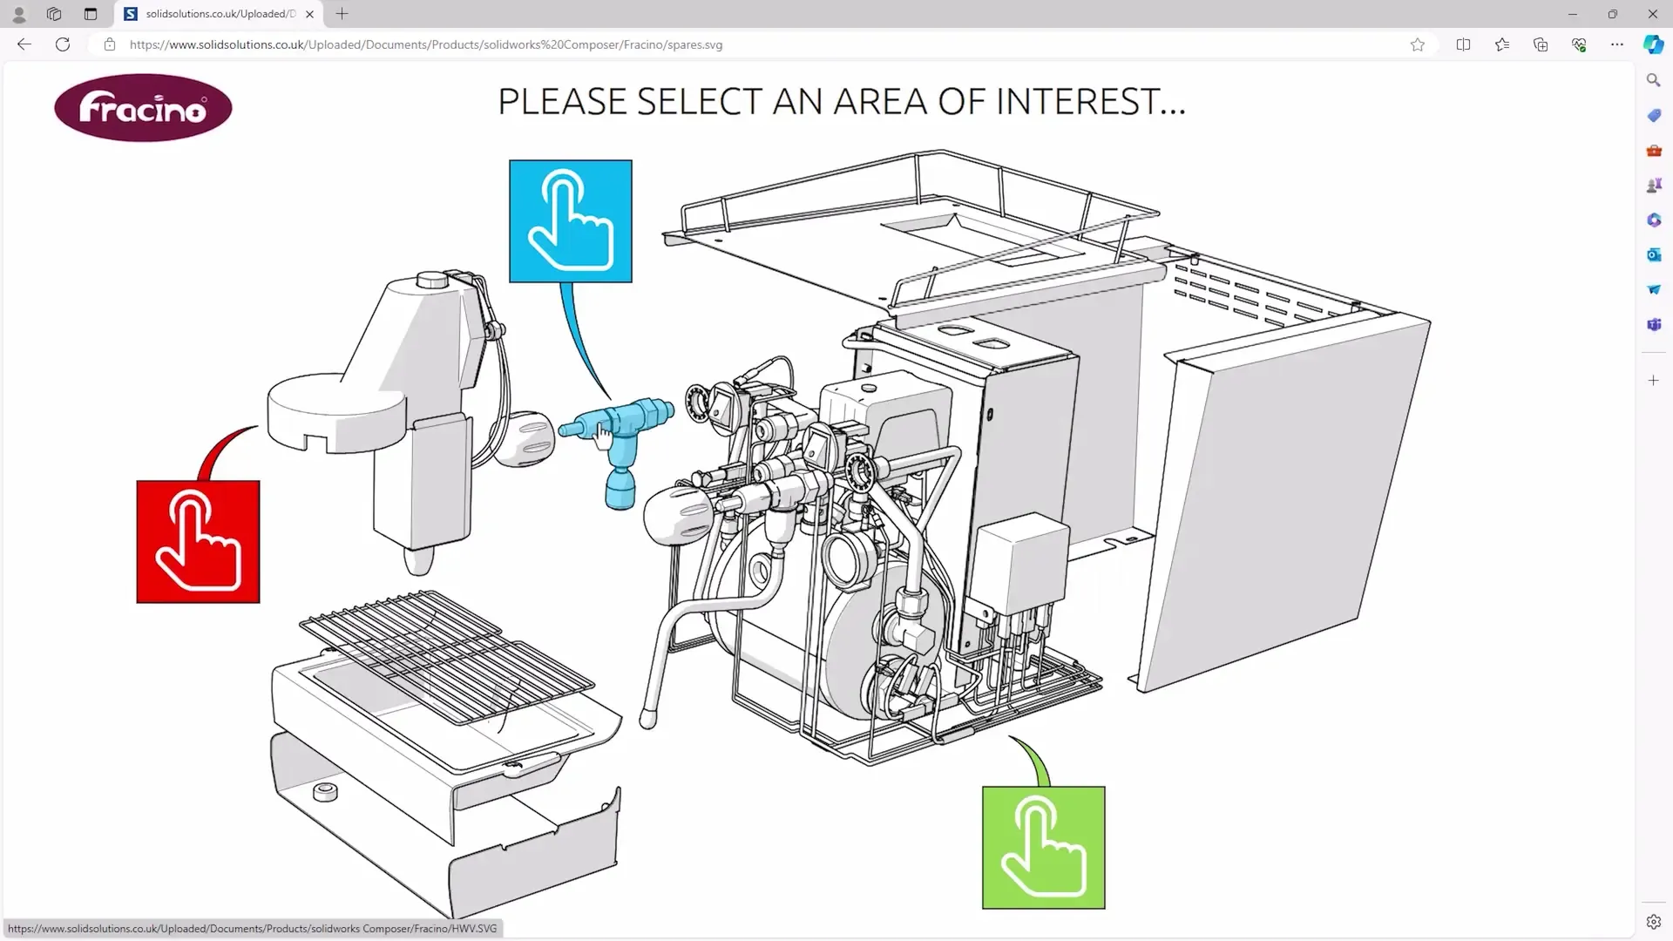The width and height of the screenshot is (1673, 941).
Task: Open the Settings and more menu
Action: 1617,44
